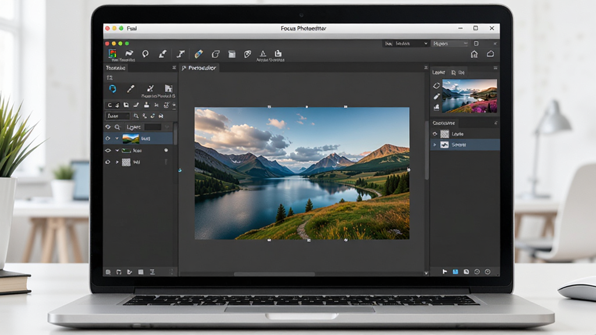Select the stamp tool in the left tool row
This screenshot has height=335, width=596.
(x=146, y=105)
